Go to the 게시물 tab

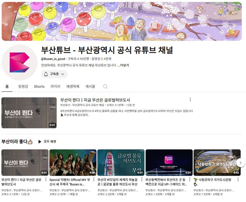(x=90, y=86)
